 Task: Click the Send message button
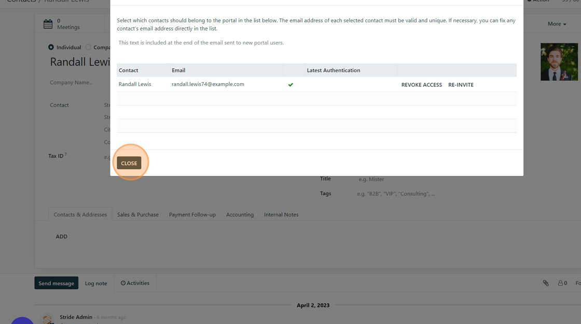pyautogui.click(x=57, y=283)
